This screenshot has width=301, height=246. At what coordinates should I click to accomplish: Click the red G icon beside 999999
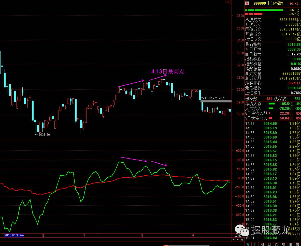[x=247, y=4]
